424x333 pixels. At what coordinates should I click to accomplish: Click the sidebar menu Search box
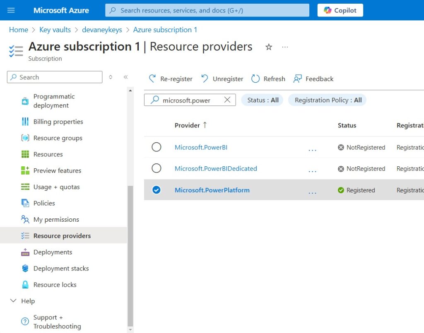(x=55, y=77)
